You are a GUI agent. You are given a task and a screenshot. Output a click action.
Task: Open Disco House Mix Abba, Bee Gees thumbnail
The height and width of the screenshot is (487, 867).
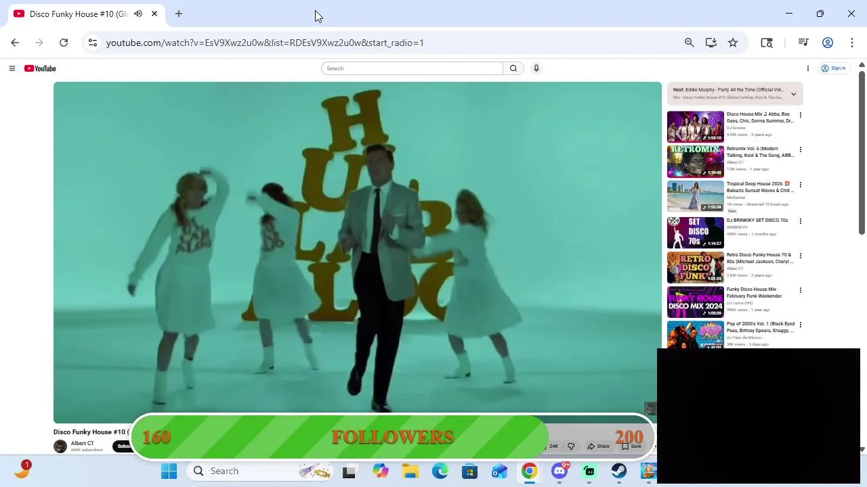696,126
